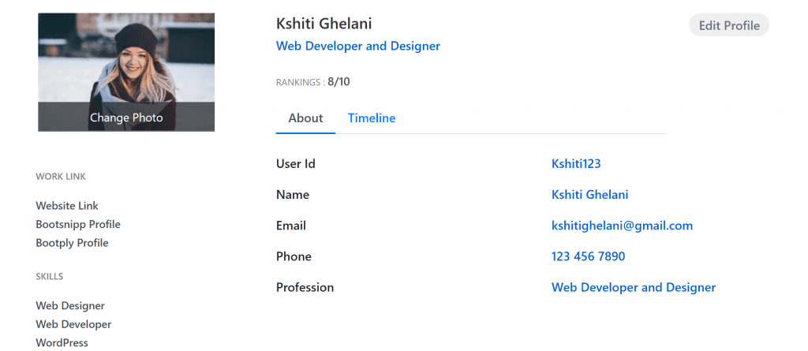Click the Profession value Web Developer and Designer
The height and width of the screenshot is (351, 808).
[x=634, y=288]
